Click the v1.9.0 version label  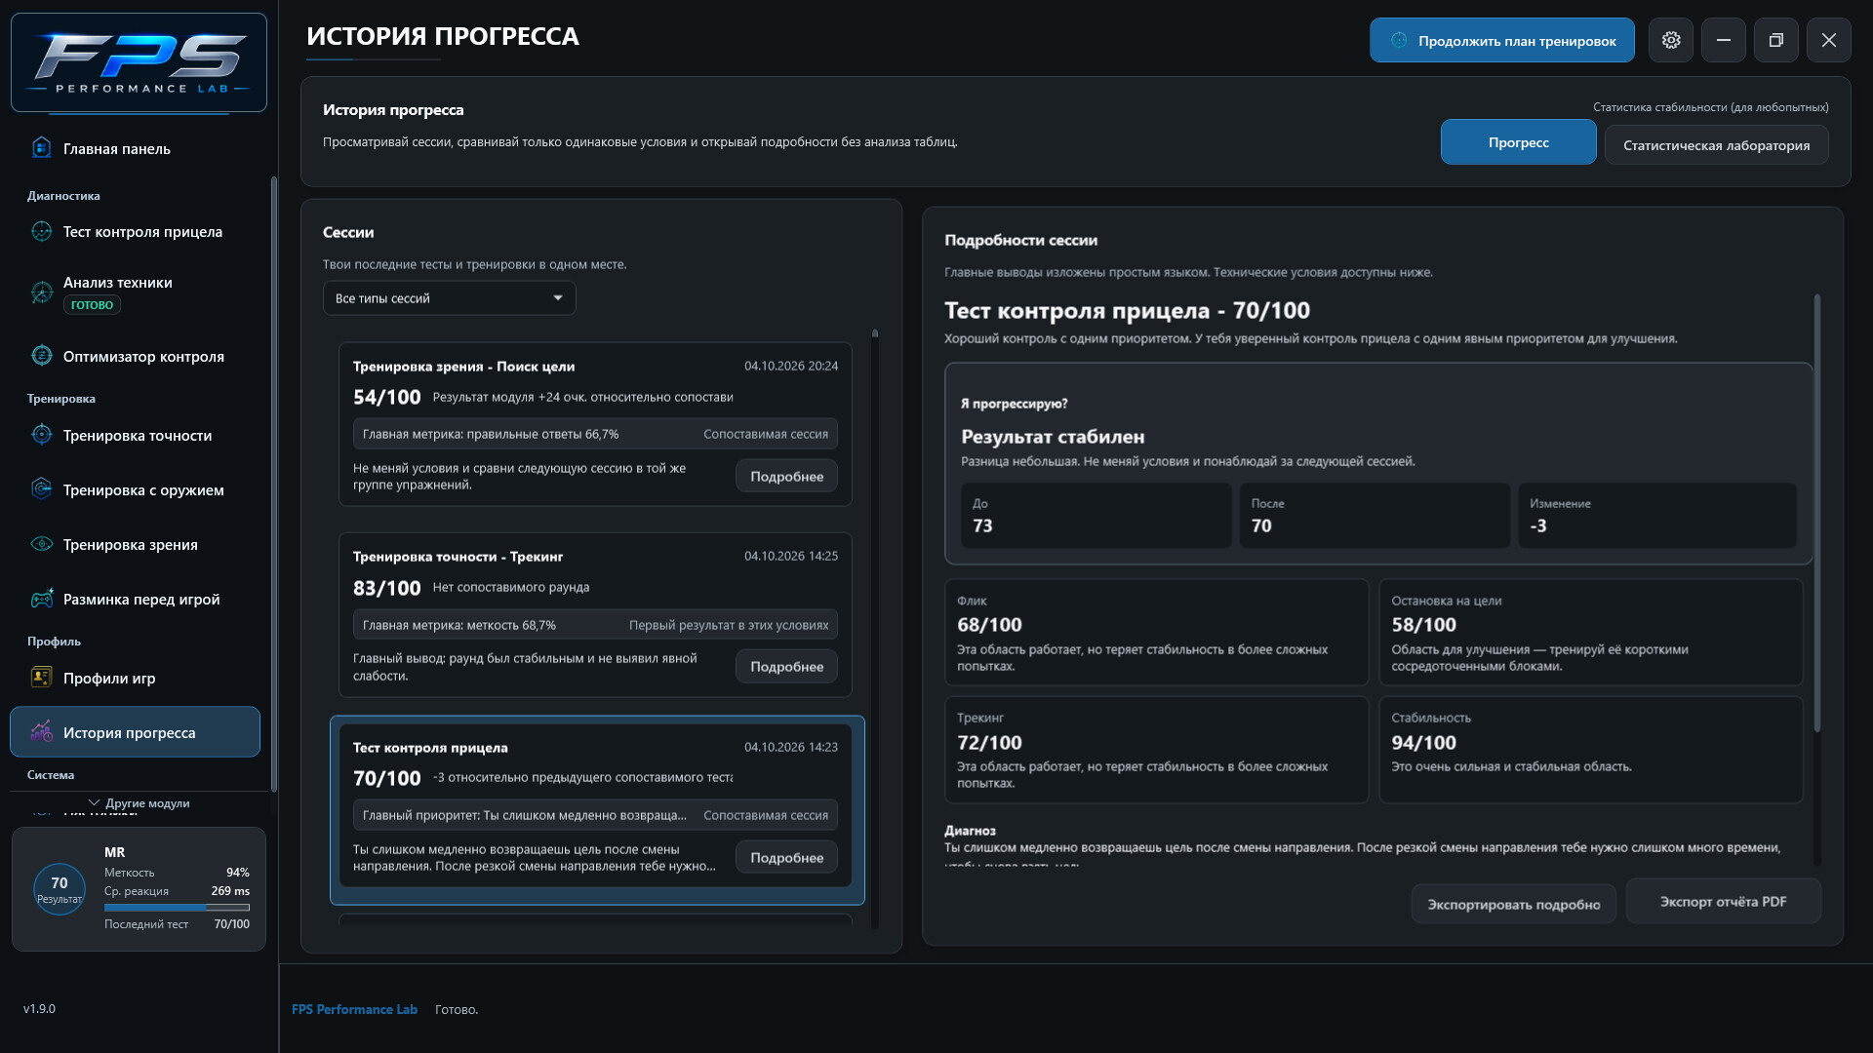39,1008
